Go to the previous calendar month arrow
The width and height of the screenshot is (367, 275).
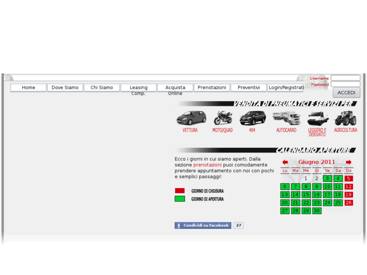[285, 162]
